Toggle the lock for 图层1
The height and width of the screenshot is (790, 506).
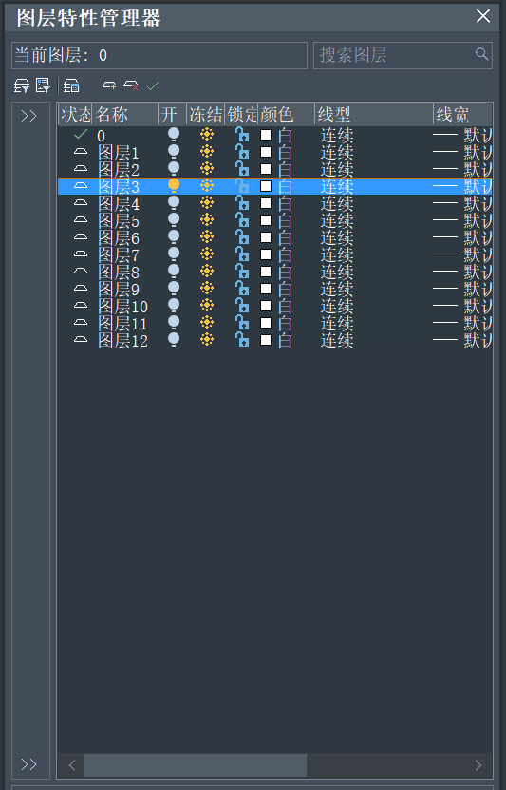pyautogui.click(x=242, y=152)
